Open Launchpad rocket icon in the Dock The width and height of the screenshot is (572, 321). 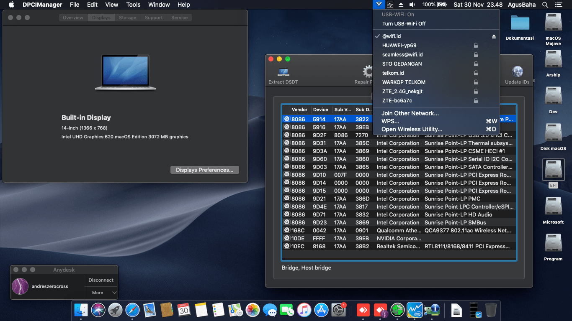115,310
